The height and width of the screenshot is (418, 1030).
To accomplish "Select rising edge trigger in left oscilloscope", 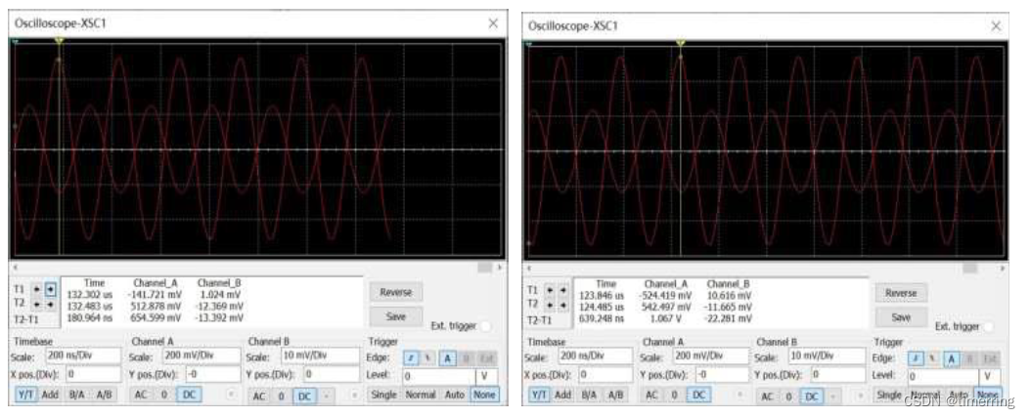I will pos(412,357).
